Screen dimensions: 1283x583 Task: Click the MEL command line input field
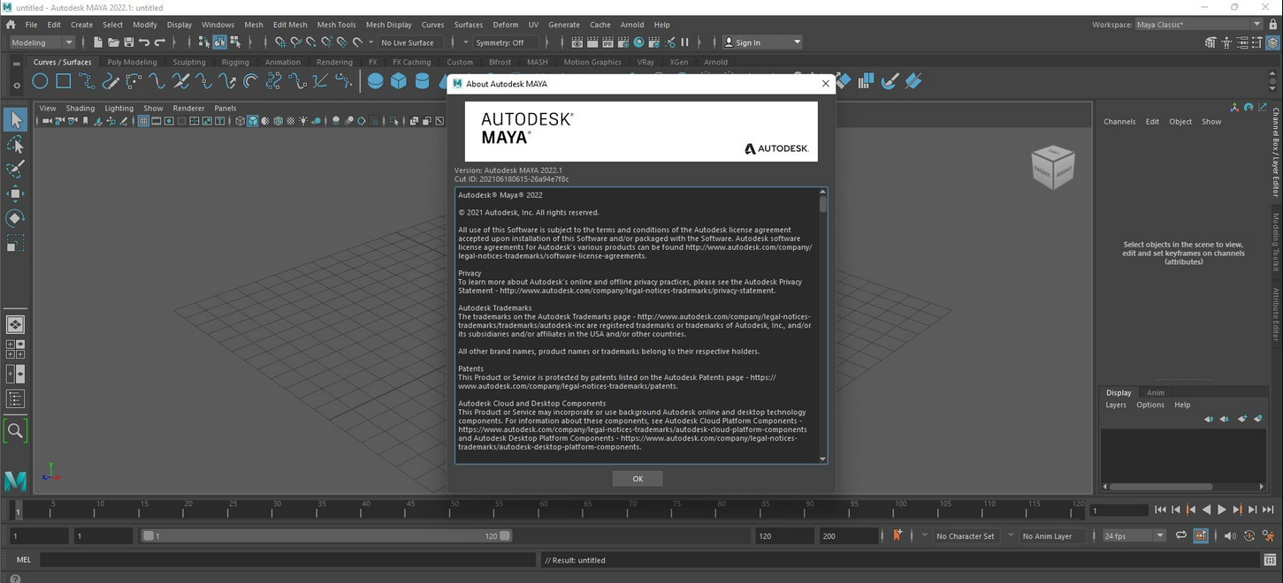coord(289,560)
